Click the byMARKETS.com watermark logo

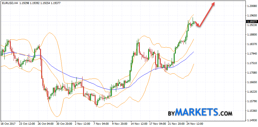coord(200,112)
